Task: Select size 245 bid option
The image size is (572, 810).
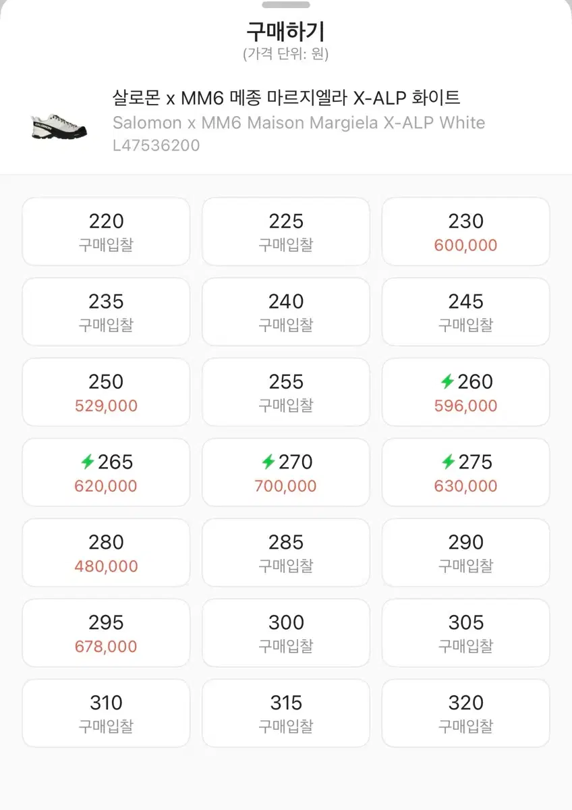Action: (465, 312)
